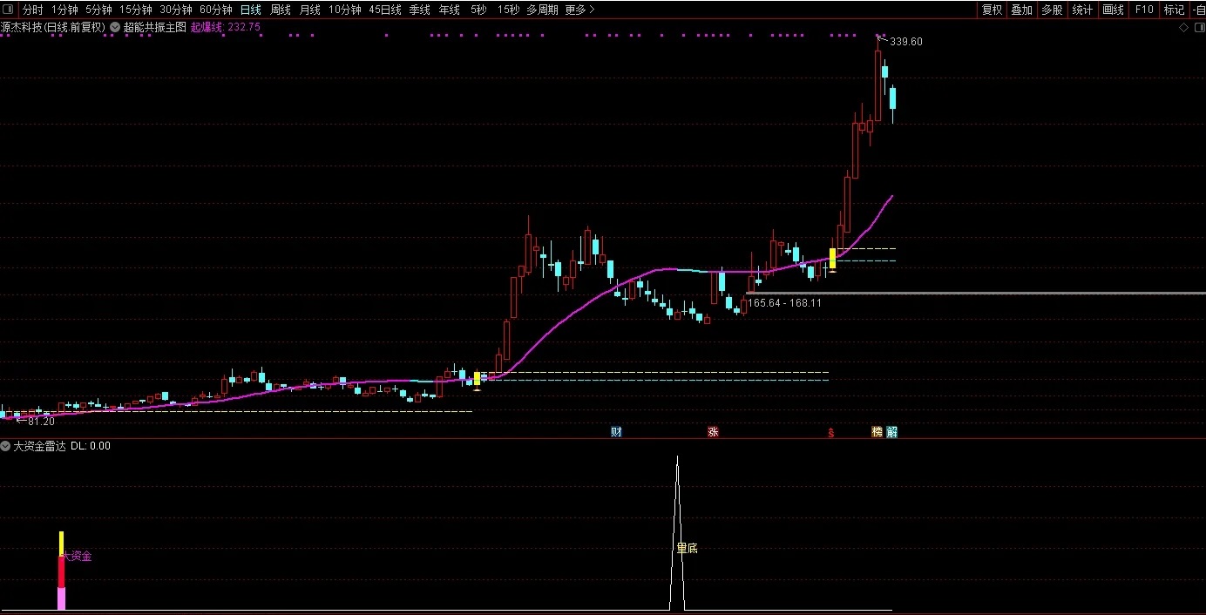Select the 月线 monthly period tab
This screenshot has height=615, width=1206.
pyautogui.click(x=309, y=10)
